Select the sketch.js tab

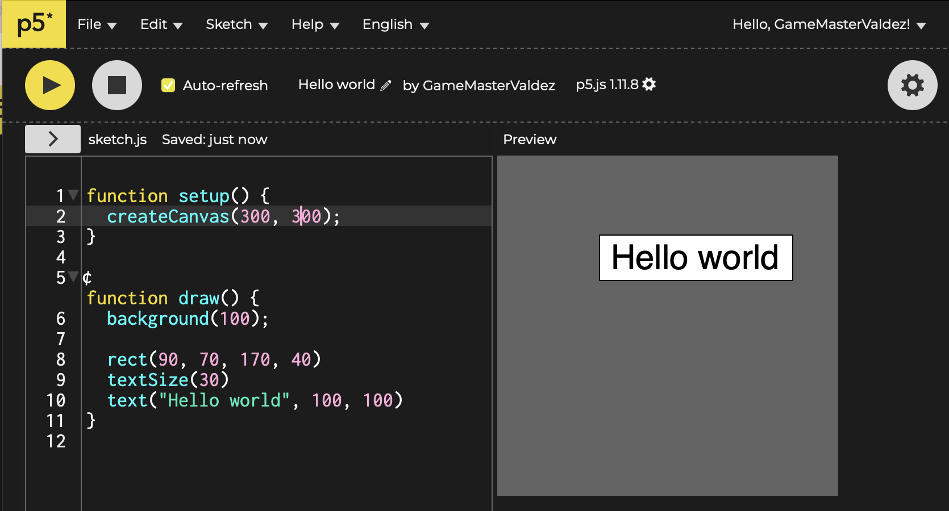tap(116, 139)
